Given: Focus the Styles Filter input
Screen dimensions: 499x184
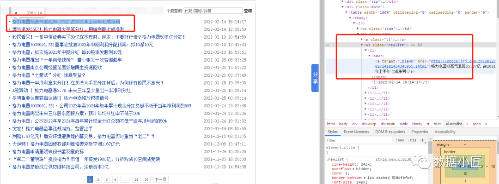Looking at the screenshot, I should coord(359,140).
